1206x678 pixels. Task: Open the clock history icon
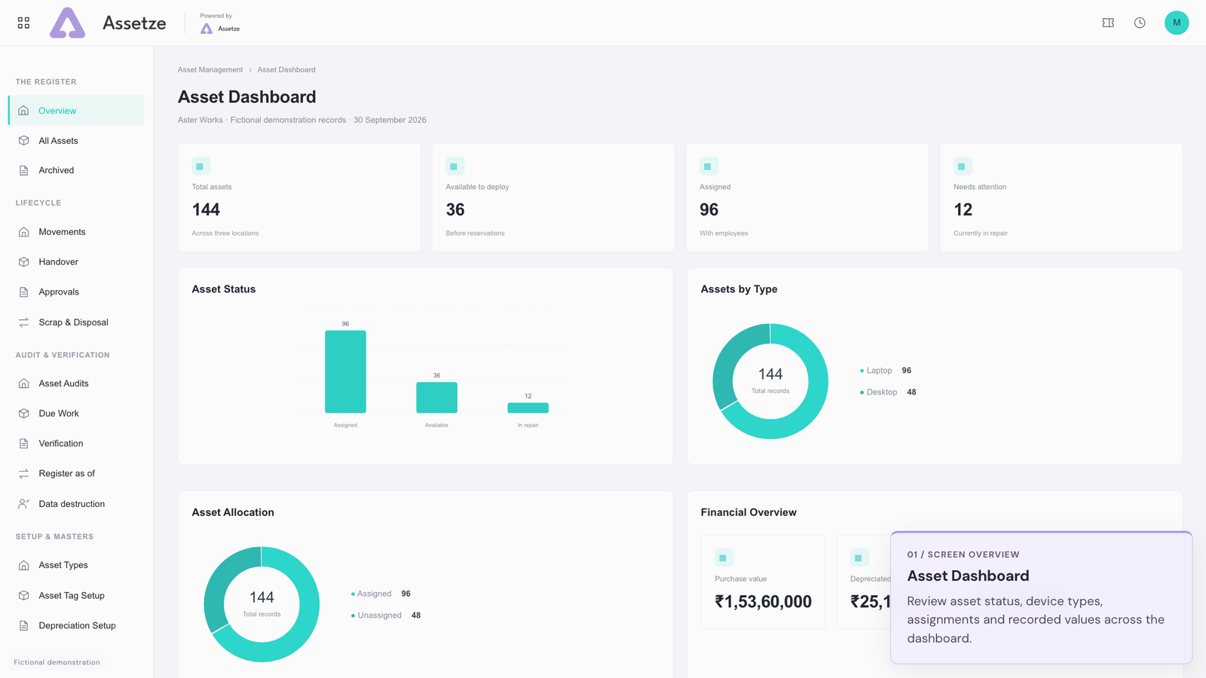(1140, 23)
